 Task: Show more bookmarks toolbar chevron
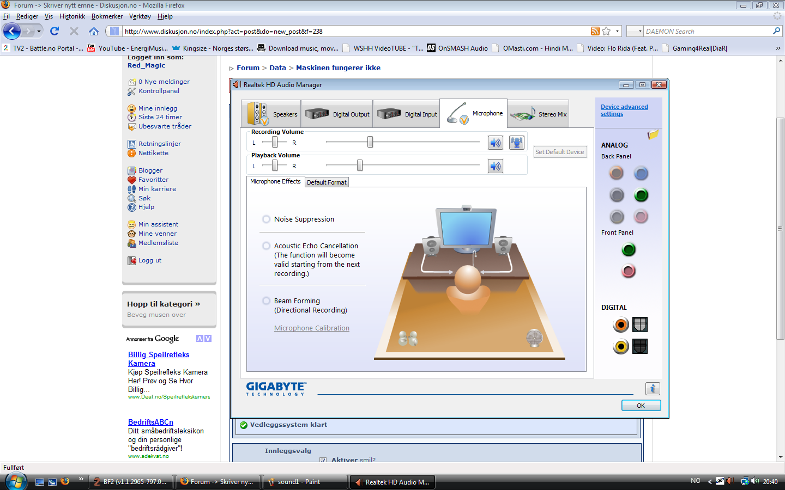778,48
